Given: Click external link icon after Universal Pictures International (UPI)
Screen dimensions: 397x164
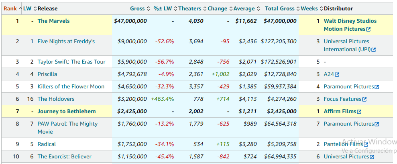Looking at the screenshot, I should (373, 50).
